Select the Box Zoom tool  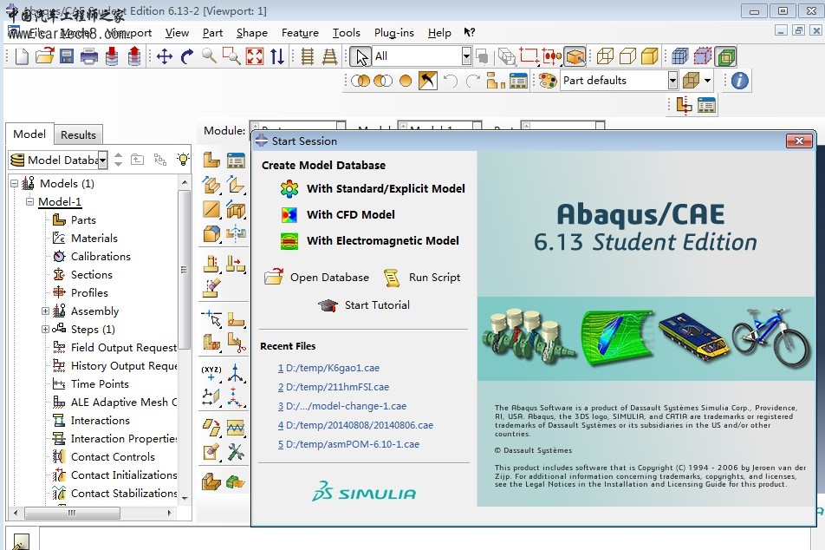[231, 56]
